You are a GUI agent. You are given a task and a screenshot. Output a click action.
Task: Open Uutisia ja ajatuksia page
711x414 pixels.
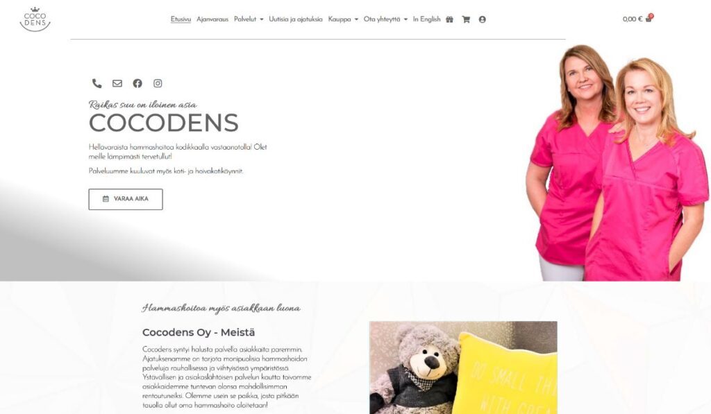[x=296, y=19]
